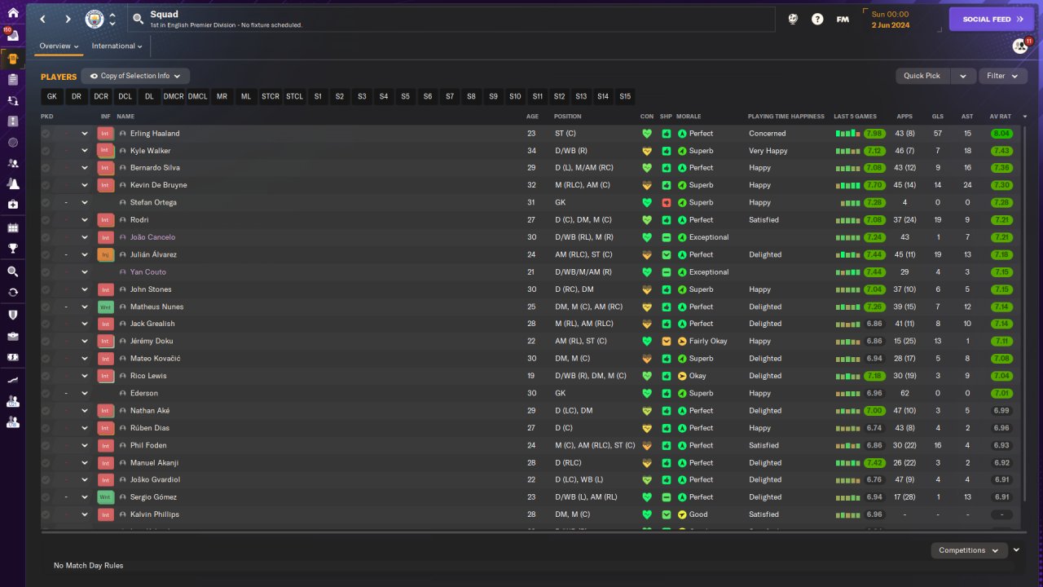
Task: Open the Competitions dropdown at bottom
Action: coord(969,550)
